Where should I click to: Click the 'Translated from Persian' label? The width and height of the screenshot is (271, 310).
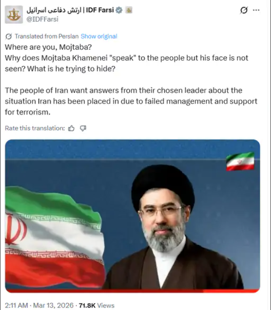point(47,36)
